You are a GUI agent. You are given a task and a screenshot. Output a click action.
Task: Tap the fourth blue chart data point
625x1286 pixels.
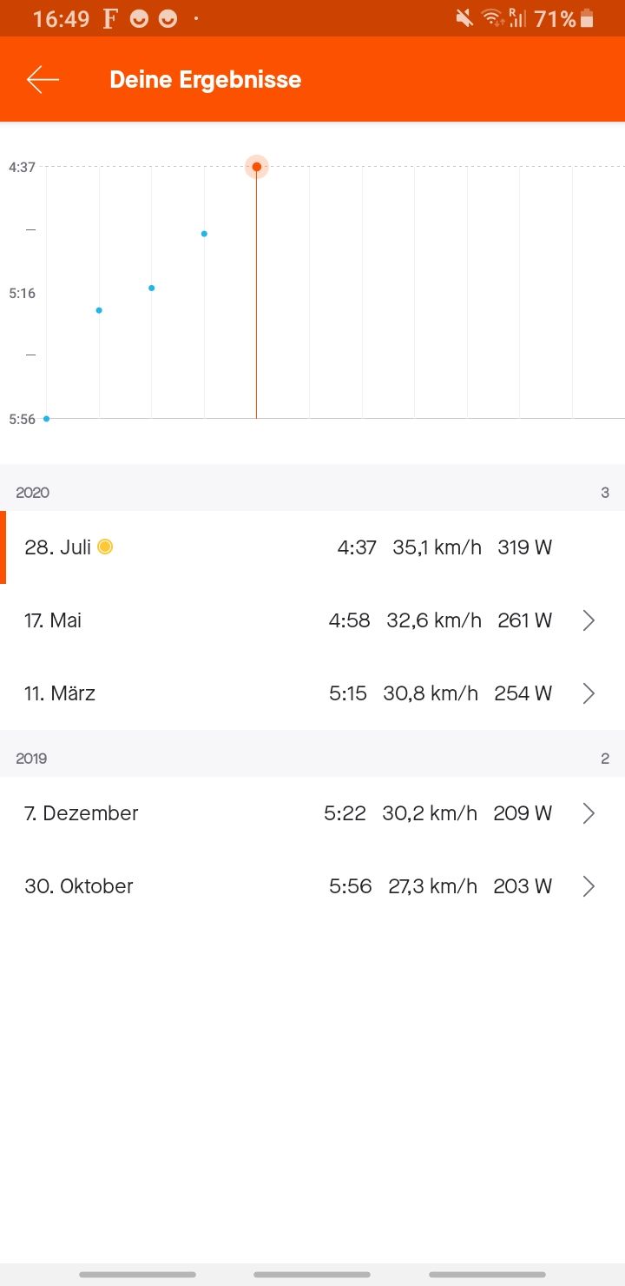(x=204, y=234)
